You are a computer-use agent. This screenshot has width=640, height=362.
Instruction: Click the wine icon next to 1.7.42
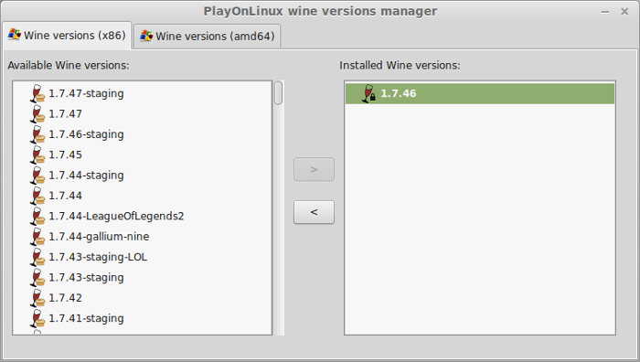tap(37, 297)
